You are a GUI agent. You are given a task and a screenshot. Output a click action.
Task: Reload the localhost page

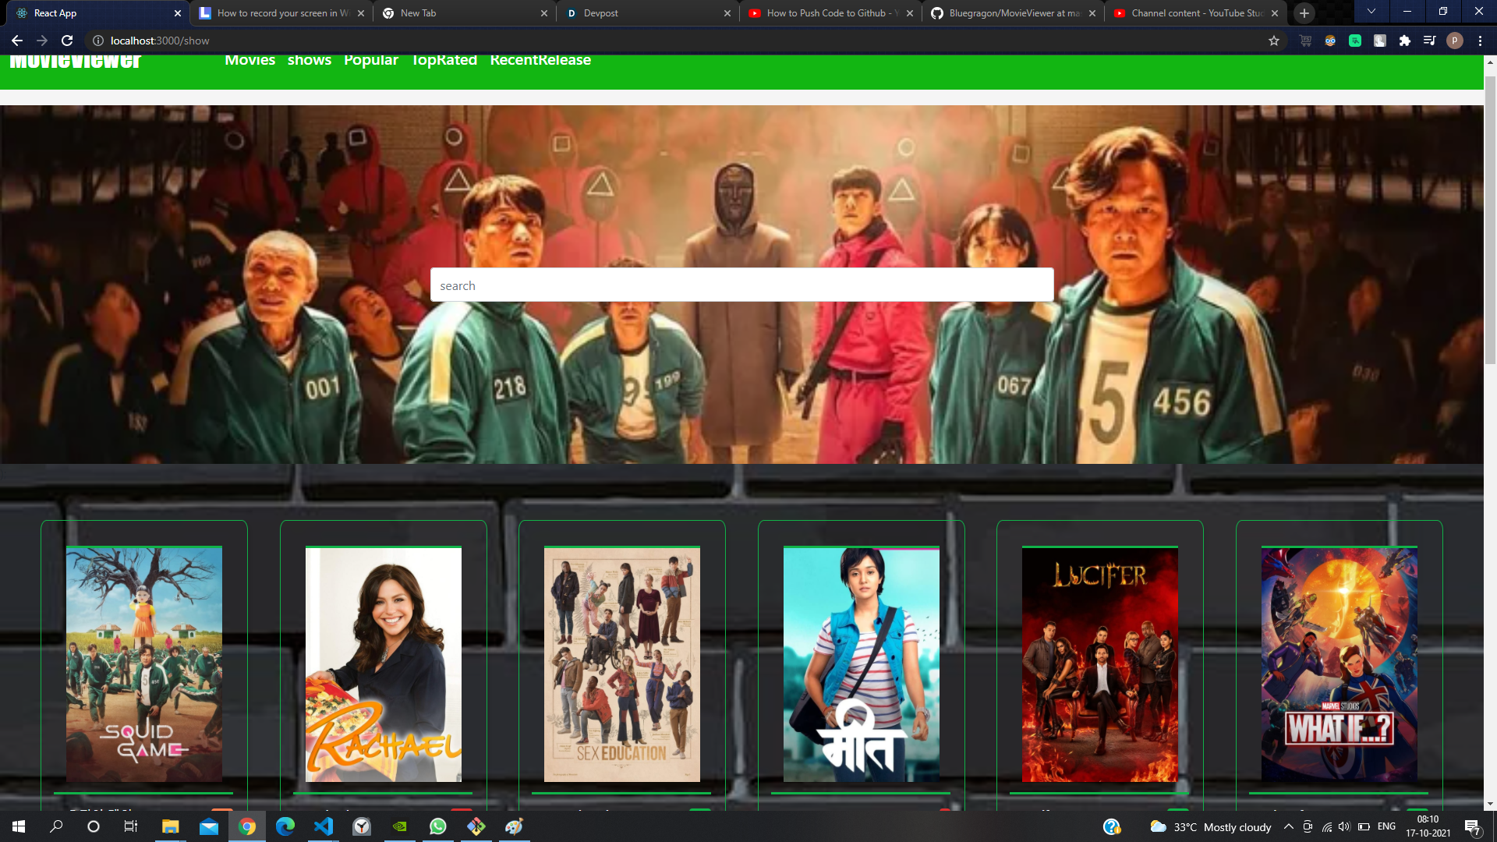(x=67, y=41)
